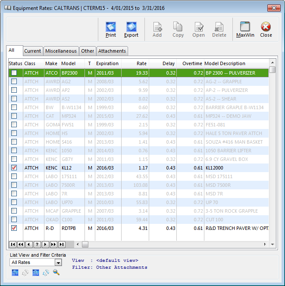Sort by the Overtime column header
This screenshot has width=285, height=286.
pyautogui.click(x=190, y=63)
